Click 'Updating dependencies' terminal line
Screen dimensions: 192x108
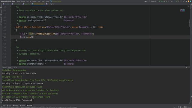(x=14, y=70)
